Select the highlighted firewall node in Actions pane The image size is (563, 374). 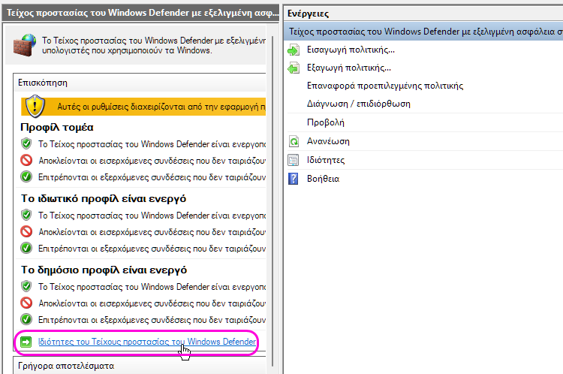click(423, 32)
